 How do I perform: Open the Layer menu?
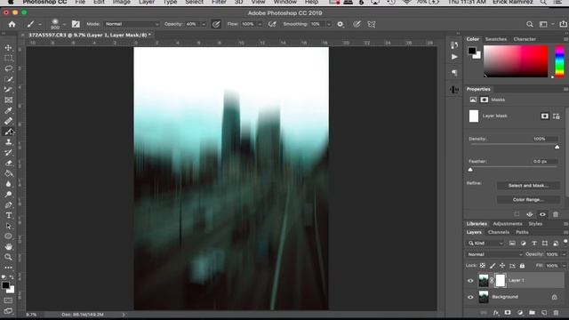pyautogui.click(x=147, y=2)
